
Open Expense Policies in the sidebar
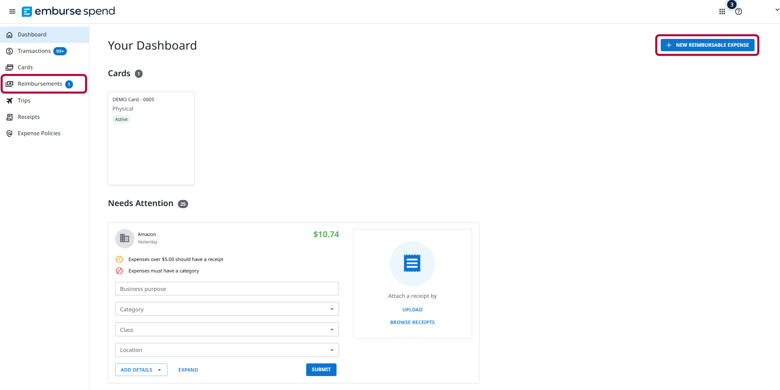tap(44, 134)
